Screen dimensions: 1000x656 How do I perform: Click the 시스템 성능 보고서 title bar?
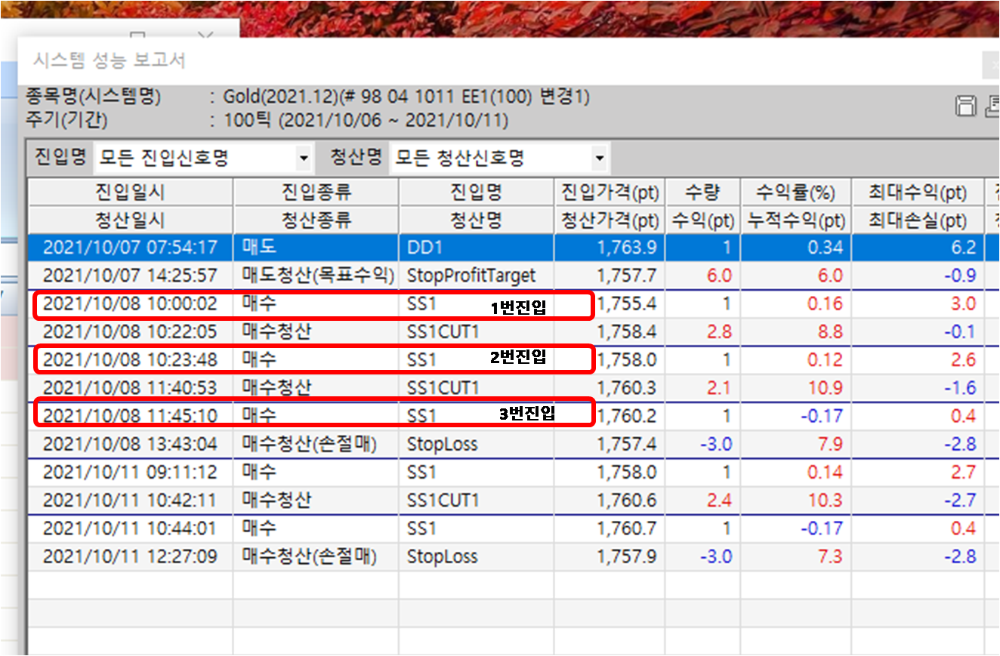coord(453,61)
